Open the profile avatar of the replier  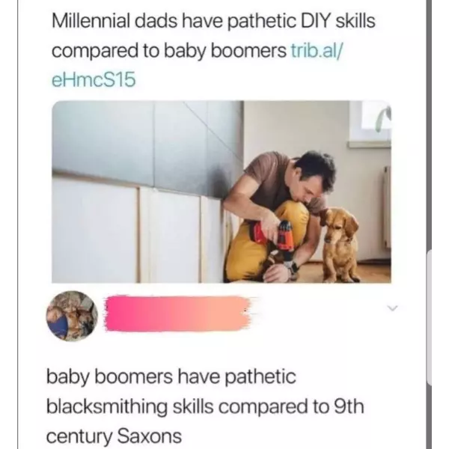coord(72,316)
